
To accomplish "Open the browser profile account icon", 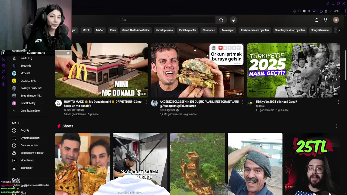I will pyautogui.click(x=326, y=11).
